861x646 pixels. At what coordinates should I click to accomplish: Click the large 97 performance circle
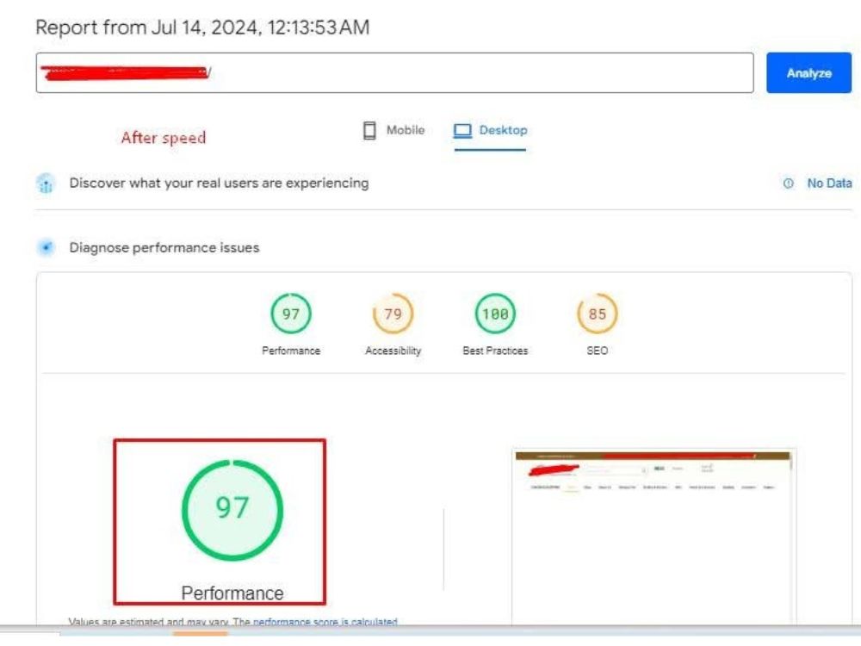(232, 510)
